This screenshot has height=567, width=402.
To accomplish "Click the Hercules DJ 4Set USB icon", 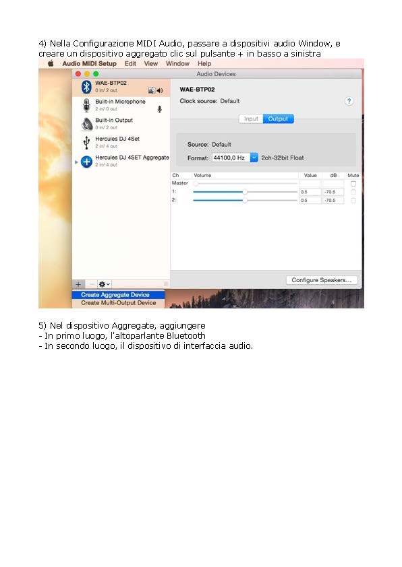I will [86, 143].
